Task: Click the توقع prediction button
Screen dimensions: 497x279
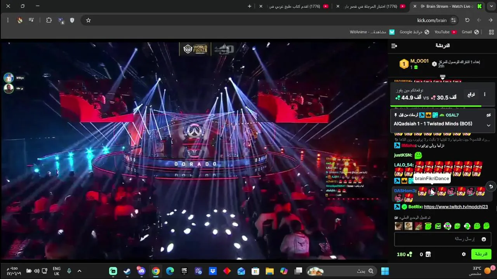Action: [471, 94]
